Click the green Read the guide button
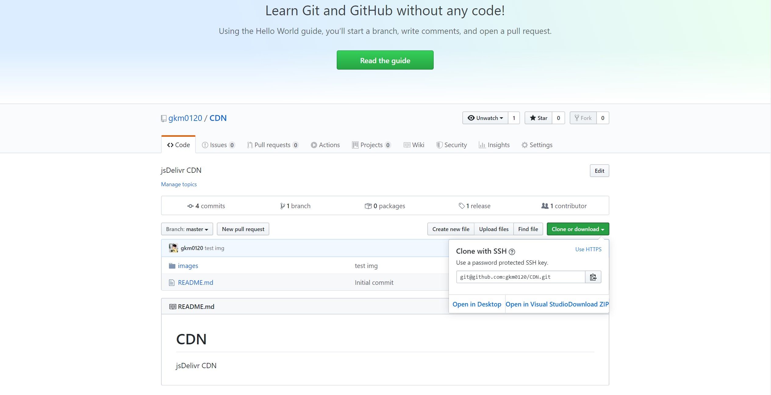Viewport: 771px width, 395px height. pyautogui.click(x=385, y=60)
